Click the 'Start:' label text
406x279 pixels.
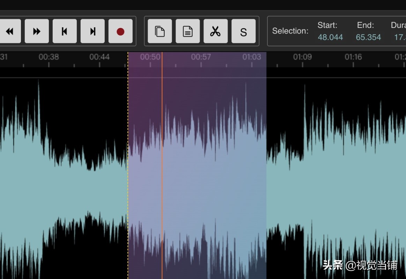(x=327, y=25)
